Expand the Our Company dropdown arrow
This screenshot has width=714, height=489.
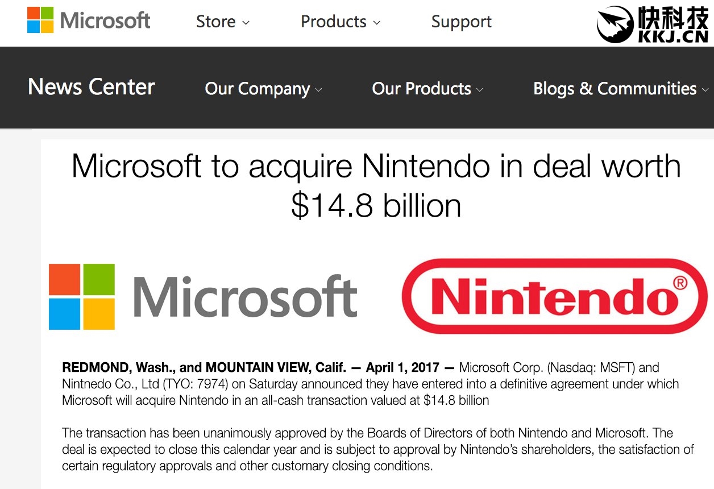pyautogui.click(x=318, y=90)
